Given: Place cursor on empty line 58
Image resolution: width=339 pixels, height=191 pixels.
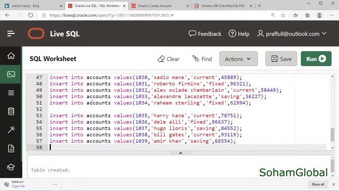Looking at the screenshot, I should (187, 147).
